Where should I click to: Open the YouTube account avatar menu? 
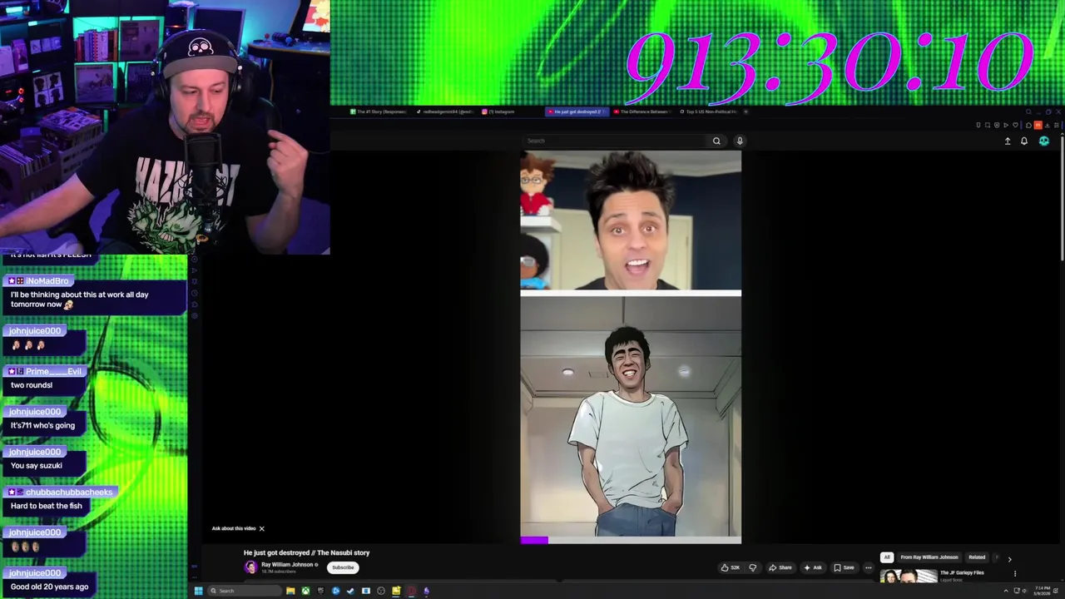[x=1044, y=141]
